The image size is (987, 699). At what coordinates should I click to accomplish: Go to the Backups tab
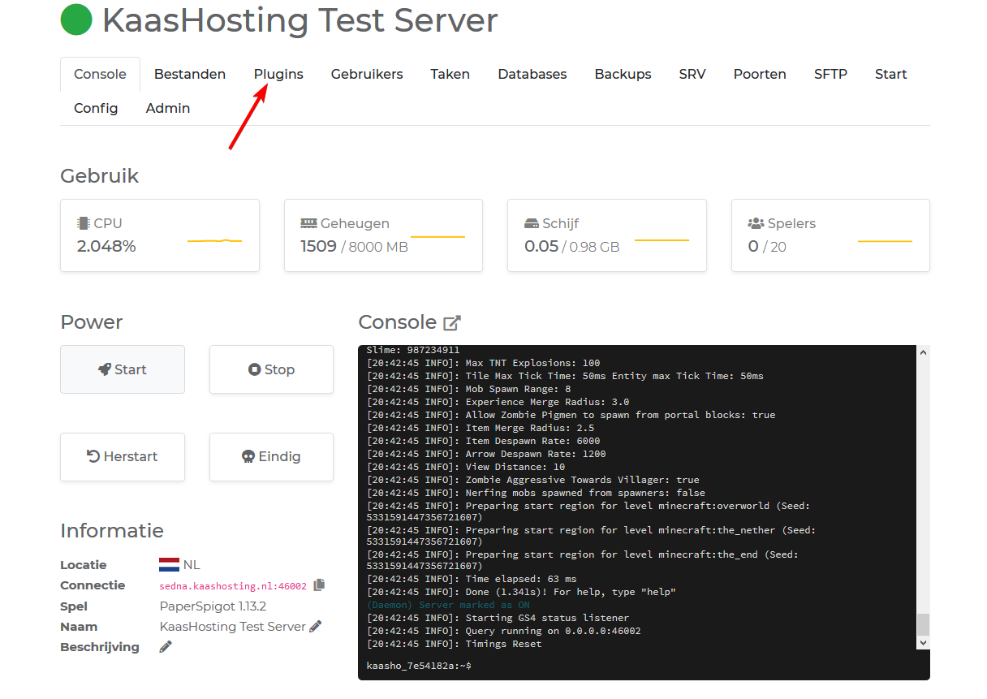[x=623, y=74]
